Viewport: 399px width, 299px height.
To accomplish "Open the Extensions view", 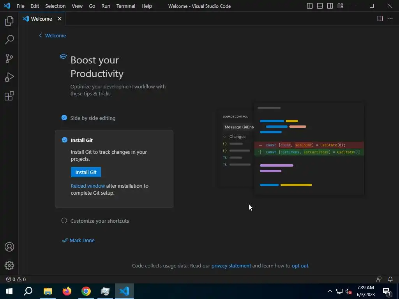I will 9,96.
